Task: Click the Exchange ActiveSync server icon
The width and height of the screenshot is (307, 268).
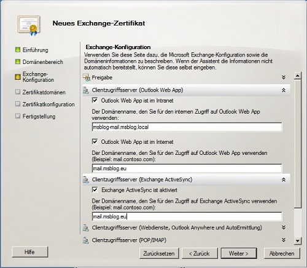Action: click(x=86, y=179)
